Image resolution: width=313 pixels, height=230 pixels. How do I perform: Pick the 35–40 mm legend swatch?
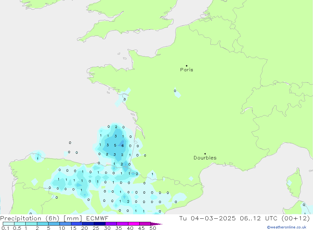(x=122, y=224)
